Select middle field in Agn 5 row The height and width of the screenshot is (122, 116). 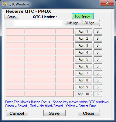pyautogui.click(x=40, y=59)
